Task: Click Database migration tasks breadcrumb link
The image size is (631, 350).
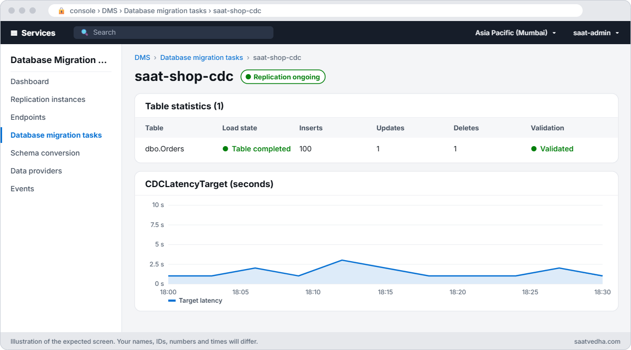Action: [x=201, y=57]
